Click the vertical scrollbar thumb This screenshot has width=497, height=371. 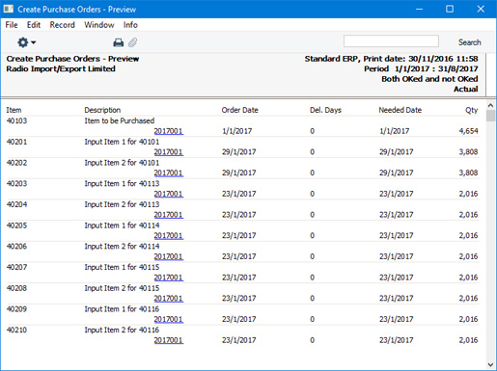[490, 116]
